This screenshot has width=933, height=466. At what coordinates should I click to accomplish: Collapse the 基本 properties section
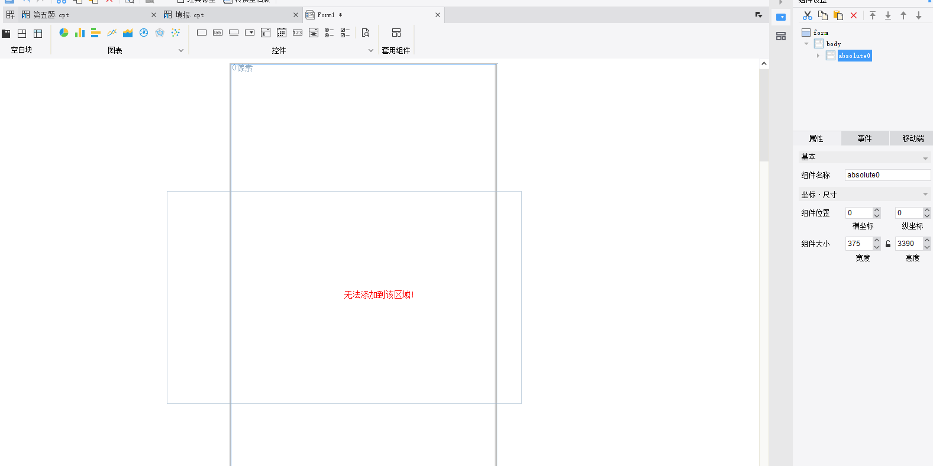coord(925,158)
